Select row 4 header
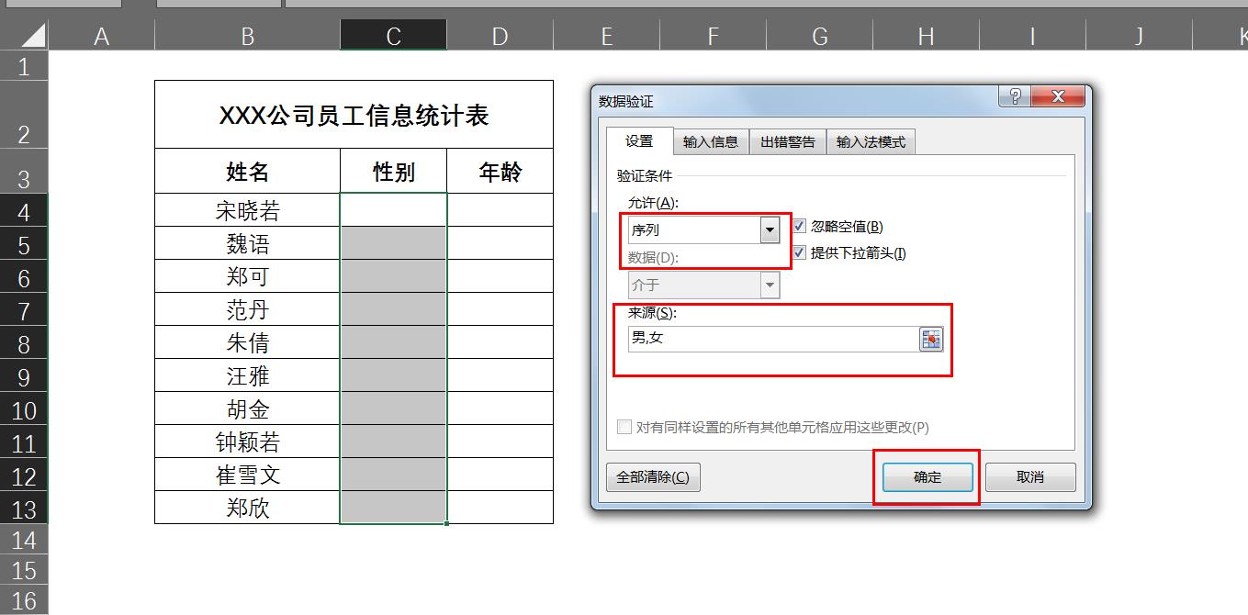This screenshot has height=615, width=1248. 24,210
